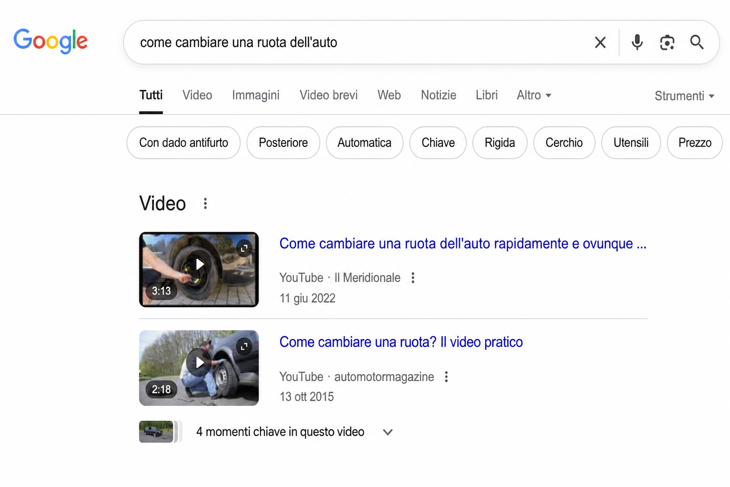Submit search with magnifying glass icon
This screenshot has width=730, height=487.
pos(697,42)
